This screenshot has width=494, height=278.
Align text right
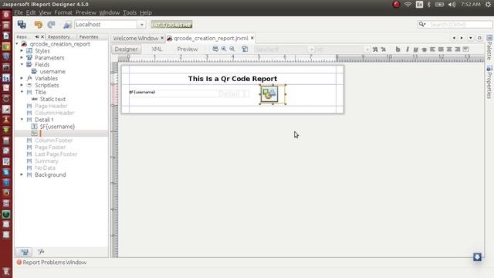tap(458, 49)
